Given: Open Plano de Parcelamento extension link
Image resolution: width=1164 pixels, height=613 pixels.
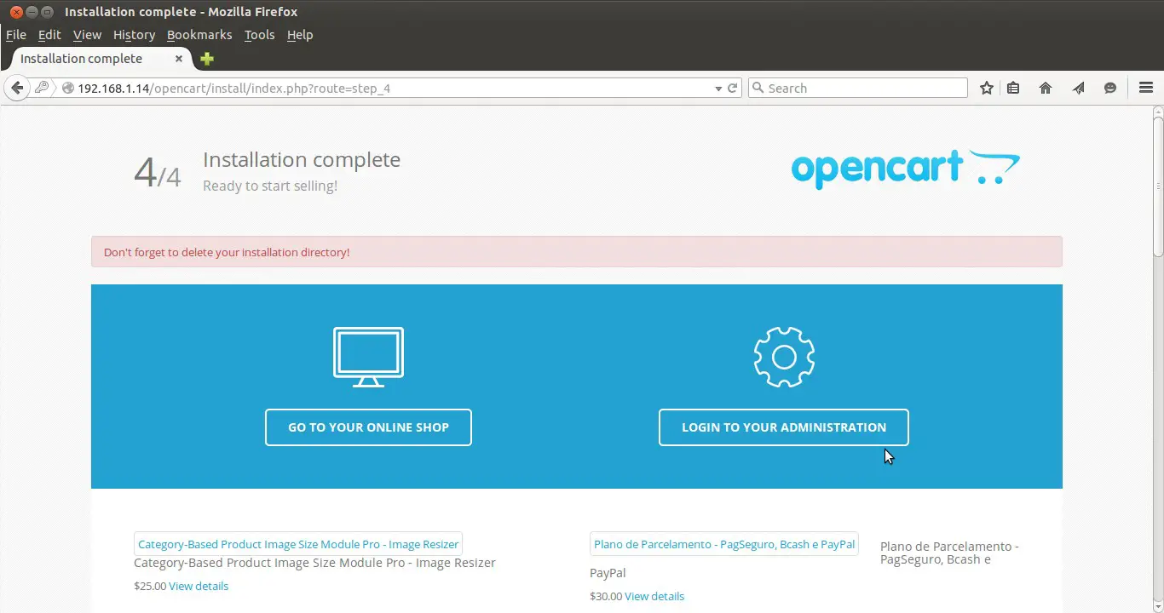Looking at the screenshot, I should coord(724,544).
